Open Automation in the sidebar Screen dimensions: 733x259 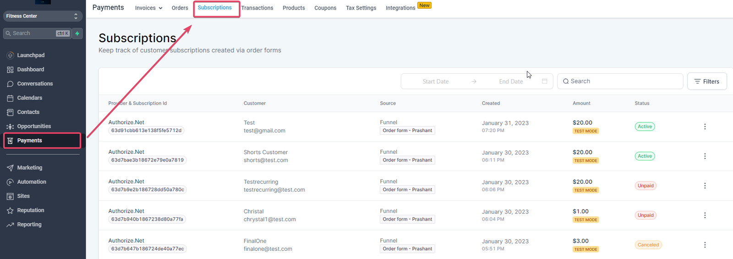(x=32, y=182)
